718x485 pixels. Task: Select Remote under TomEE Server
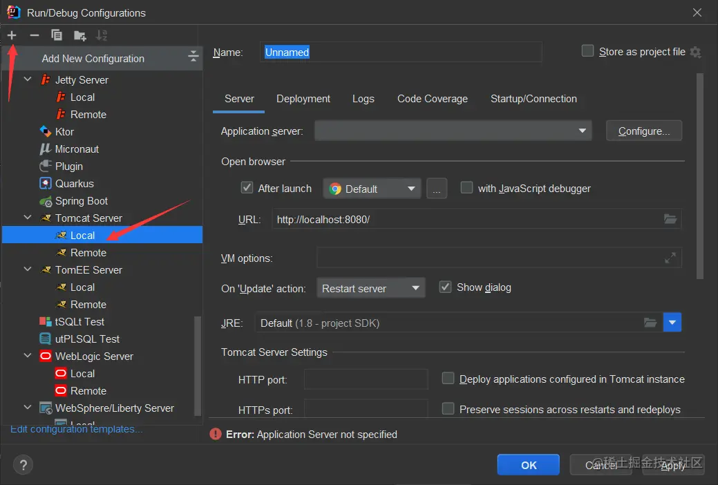tap(88, 305)
